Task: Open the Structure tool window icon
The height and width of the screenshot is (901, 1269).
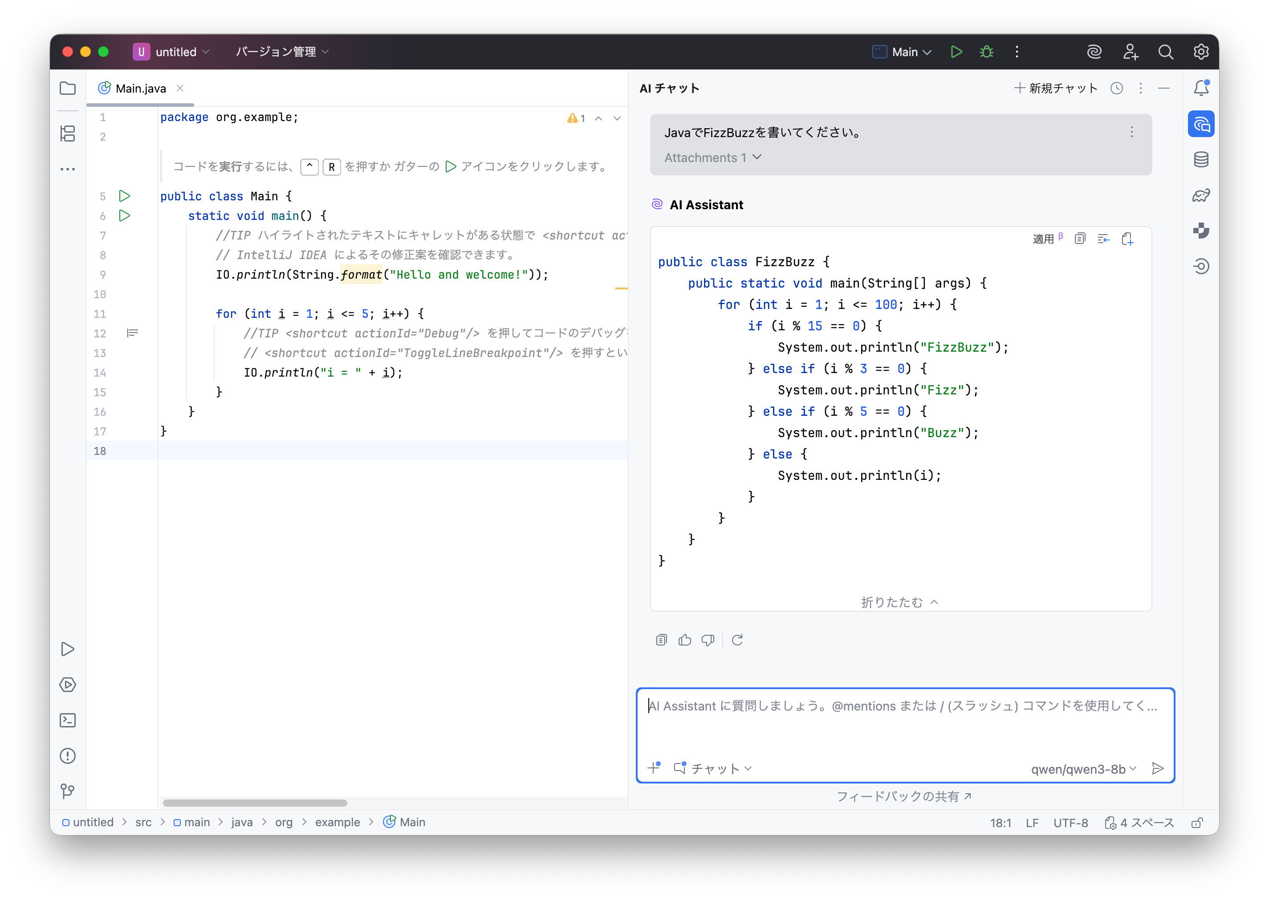Action: (68, 133)
